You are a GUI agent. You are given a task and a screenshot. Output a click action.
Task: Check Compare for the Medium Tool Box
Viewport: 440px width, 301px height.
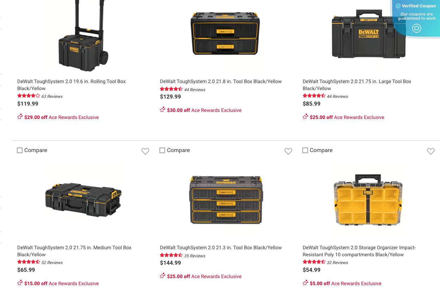click(x=20, y=150)
